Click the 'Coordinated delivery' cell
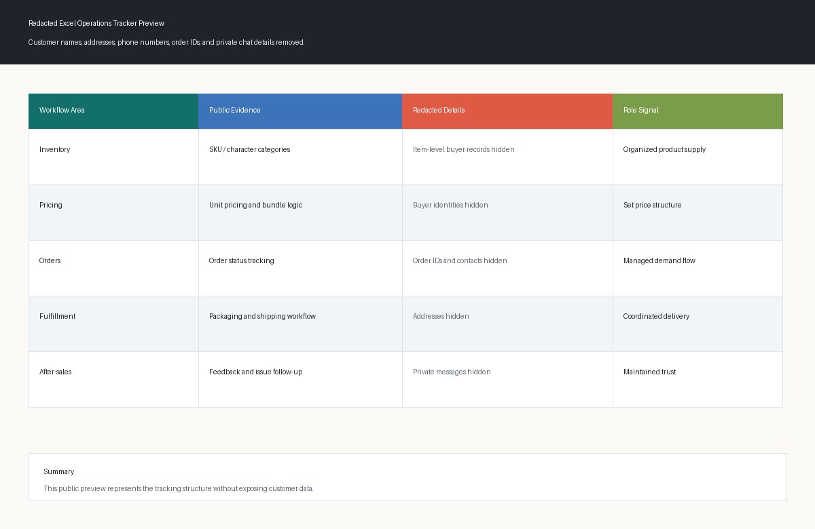815x529 pixels. [698, 324]
